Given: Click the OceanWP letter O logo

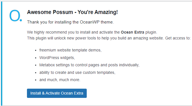Looking at the screenshot, I should 16,16.
